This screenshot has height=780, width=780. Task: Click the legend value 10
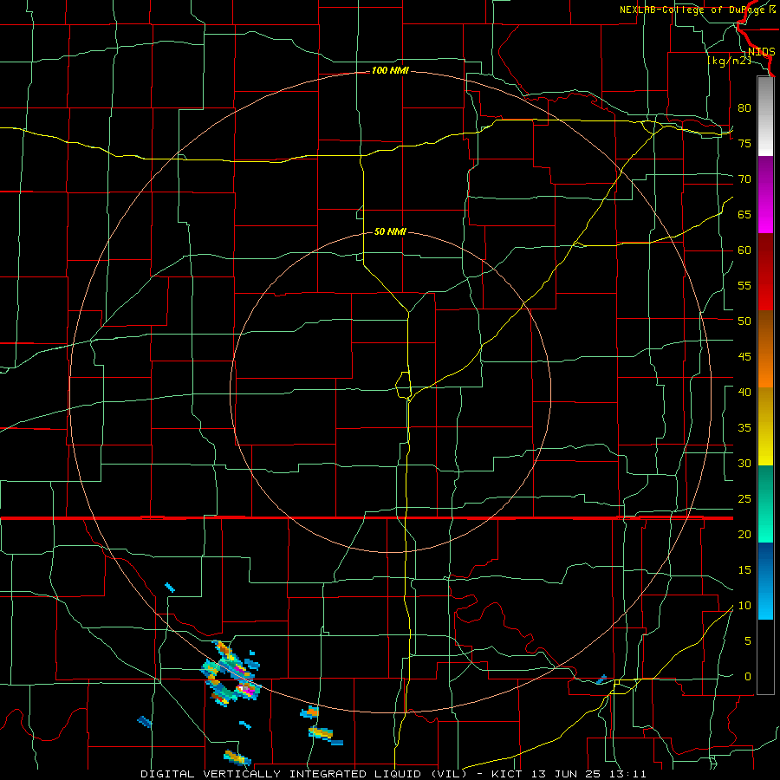pos(744,606)
